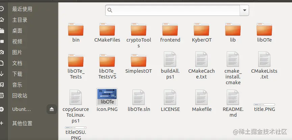Select the libOTe.sln file
292x140 pixels.
139,97
